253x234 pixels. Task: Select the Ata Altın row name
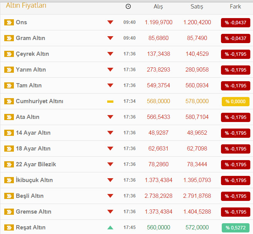coord(27,117)
